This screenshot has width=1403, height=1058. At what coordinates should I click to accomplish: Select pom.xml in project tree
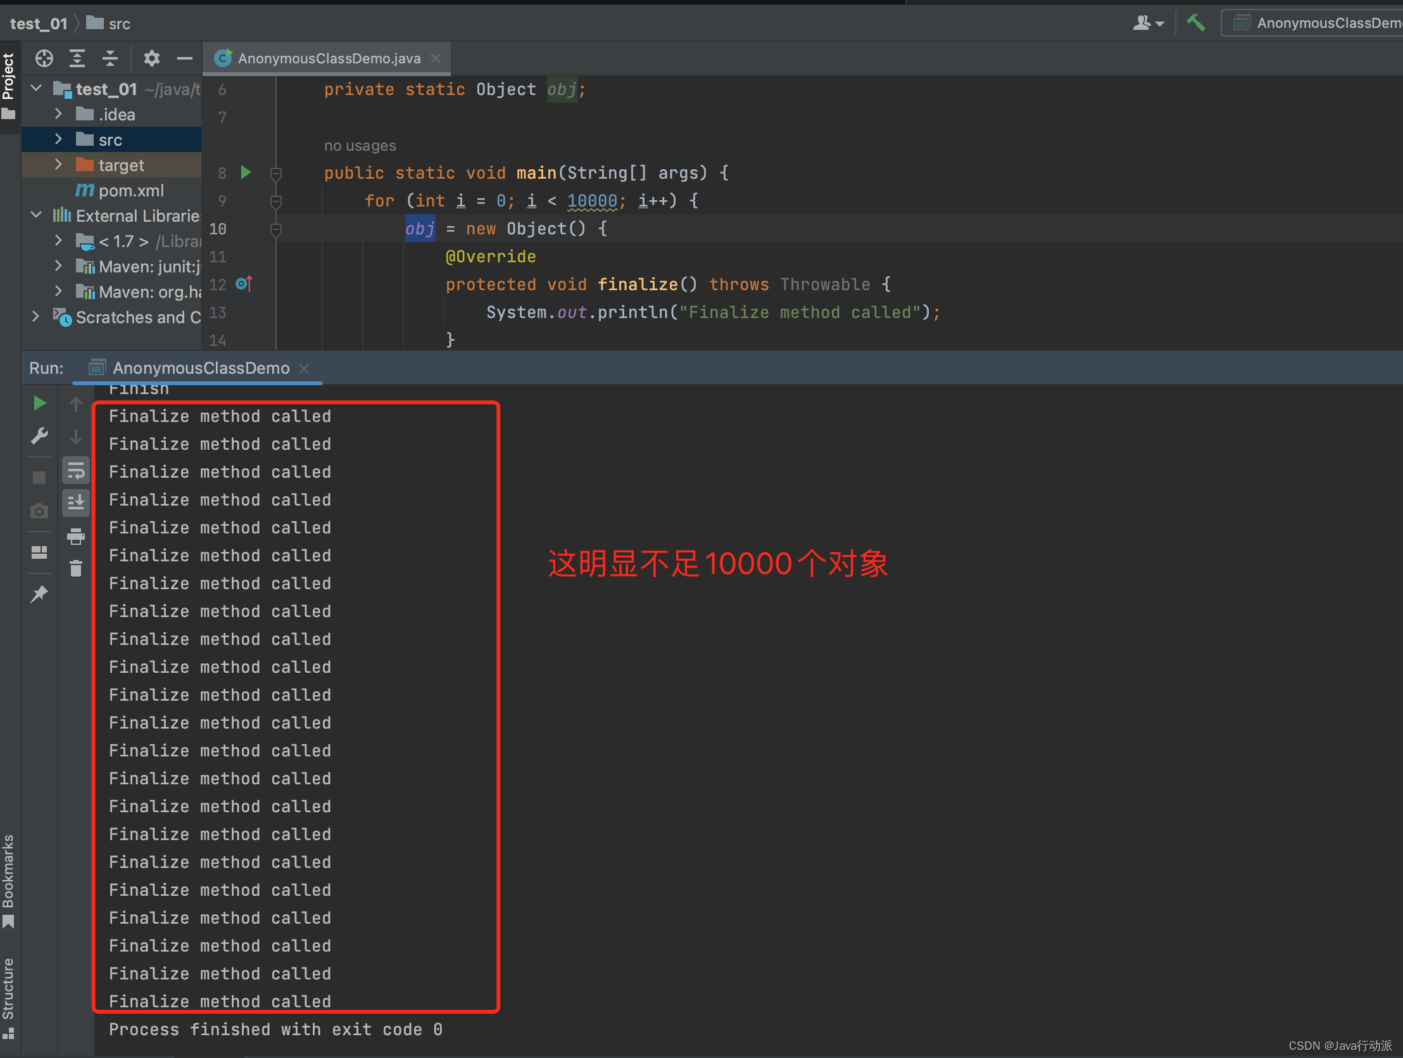(x=120, y=191)
